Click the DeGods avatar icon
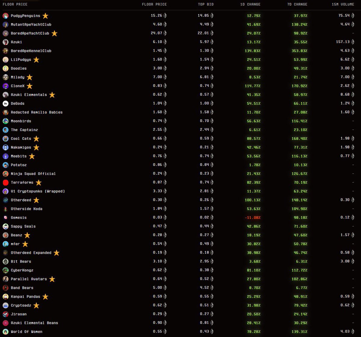 click(x=5, y=103)
